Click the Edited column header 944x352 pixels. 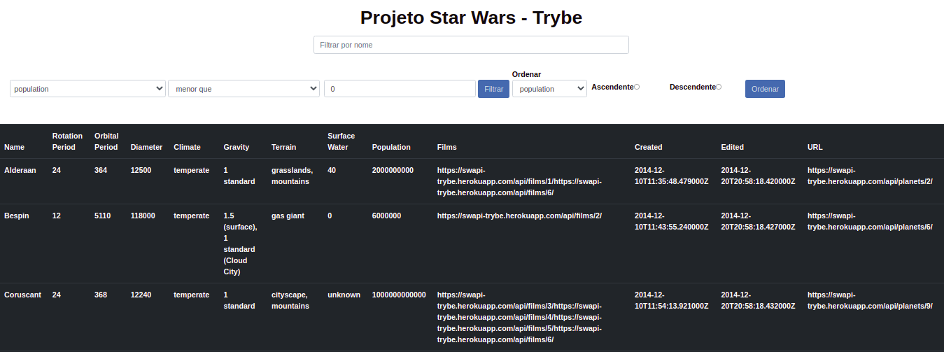click(x=732, y=147)
